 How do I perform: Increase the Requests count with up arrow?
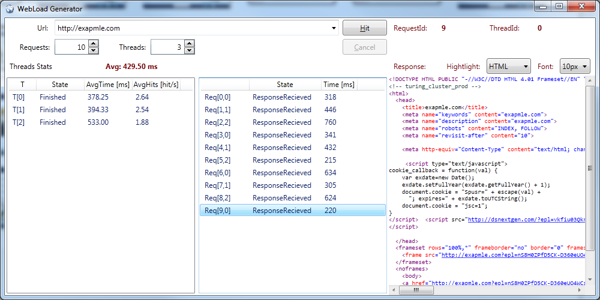click(94, 44)
